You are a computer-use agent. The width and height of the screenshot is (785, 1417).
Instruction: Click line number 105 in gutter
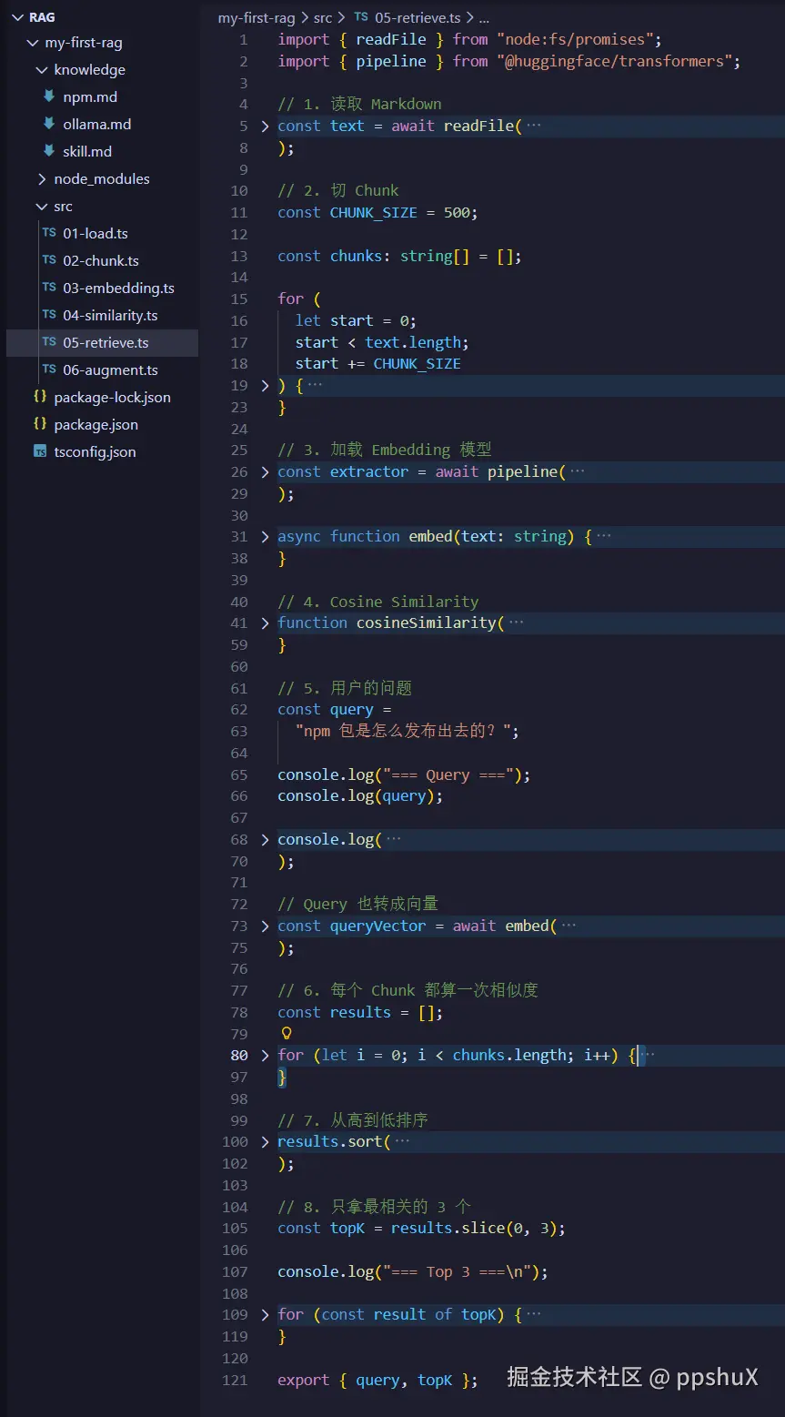click(x=236, y=1229)
